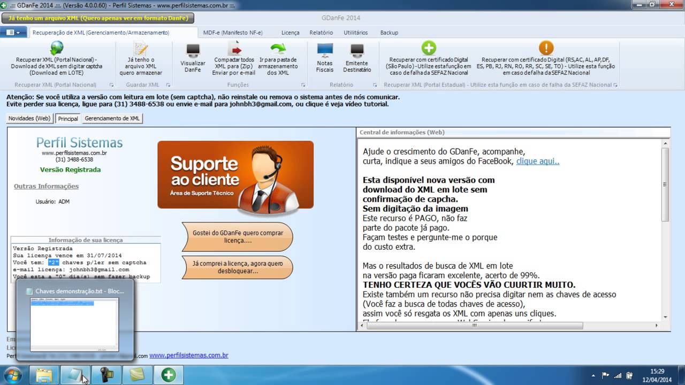The image size is (685, 385).
Task: Open the Relatório ribbon tab
Action: pos(321,33)
